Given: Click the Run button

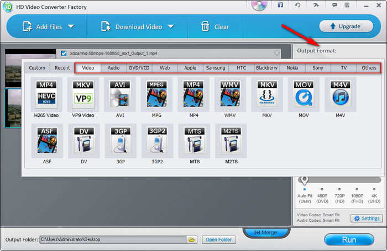Looking at the screenshot, I should pyautogui.click(x=349, y=239).
